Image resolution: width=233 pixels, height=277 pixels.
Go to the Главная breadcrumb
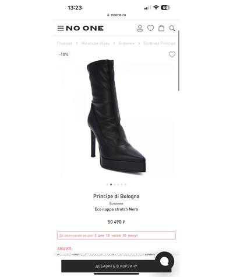pos(65,43)
